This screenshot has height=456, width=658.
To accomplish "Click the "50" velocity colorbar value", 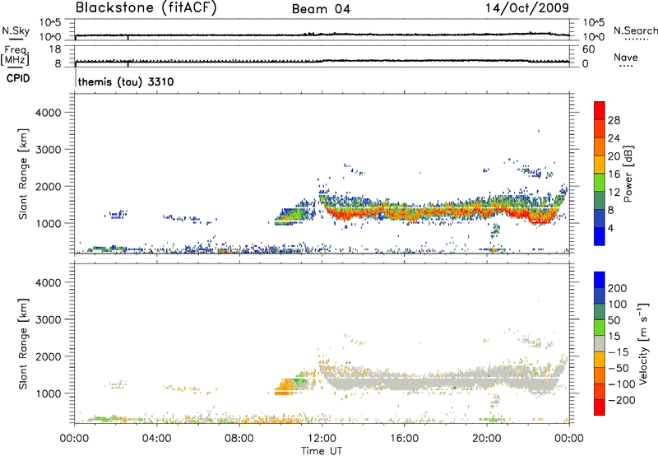I will tap(614, 320).
